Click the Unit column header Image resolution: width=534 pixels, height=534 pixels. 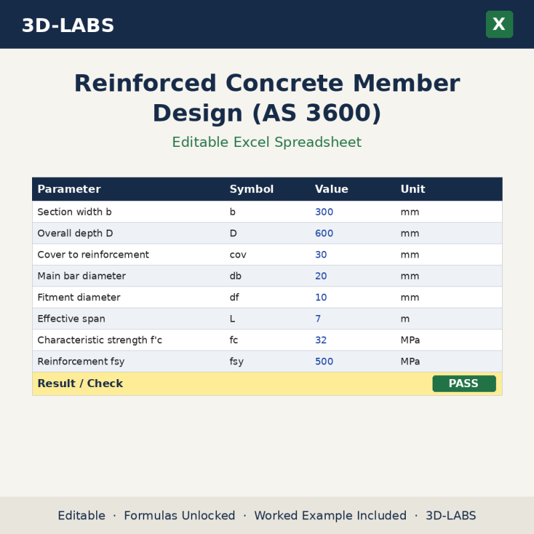(413, 189)
